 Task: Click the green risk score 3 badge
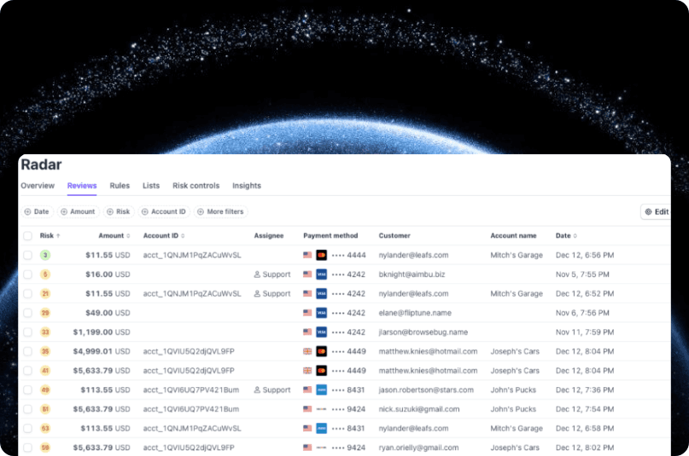click(45, 255)
